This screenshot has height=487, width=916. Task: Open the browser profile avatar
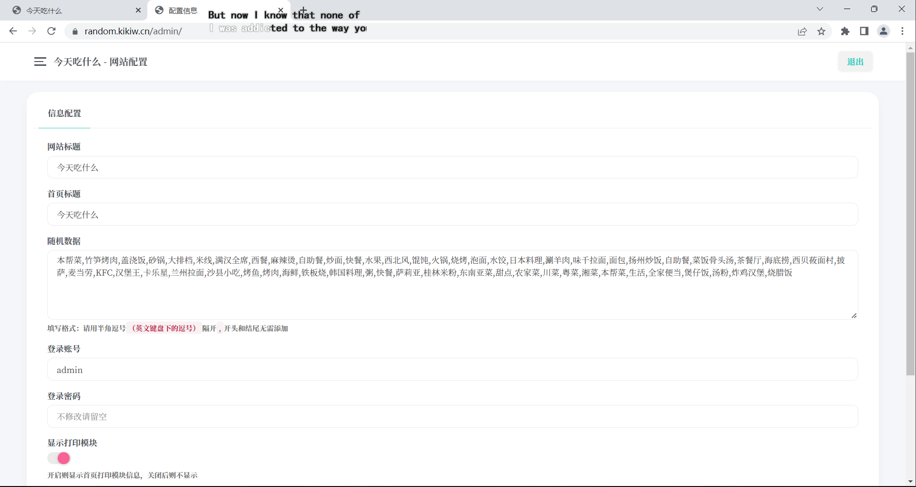[x=883, y=31]
